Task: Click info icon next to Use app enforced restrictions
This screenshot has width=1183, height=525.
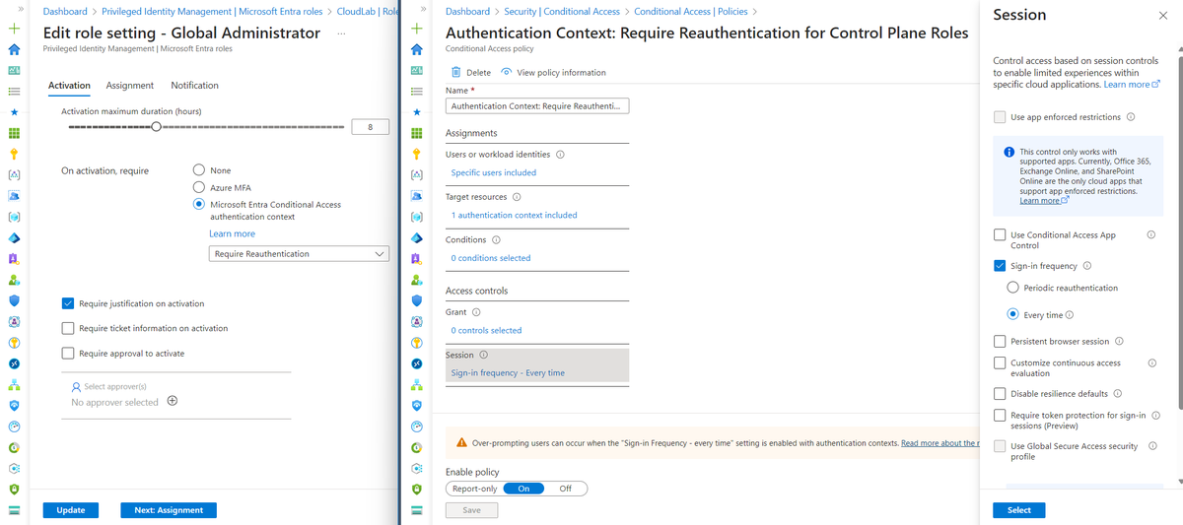Action: coord(1131,117)
